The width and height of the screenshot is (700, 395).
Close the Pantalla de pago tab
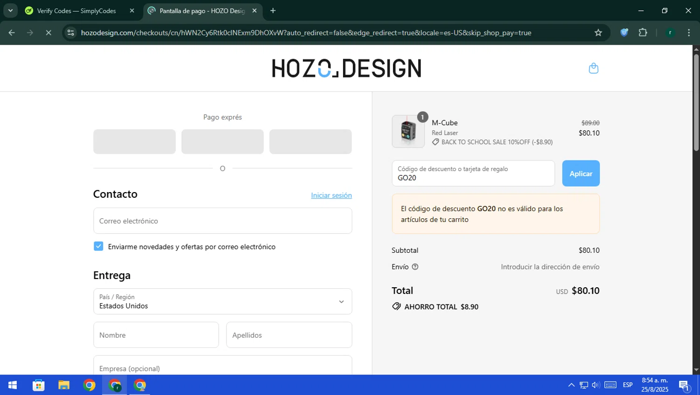254,11
